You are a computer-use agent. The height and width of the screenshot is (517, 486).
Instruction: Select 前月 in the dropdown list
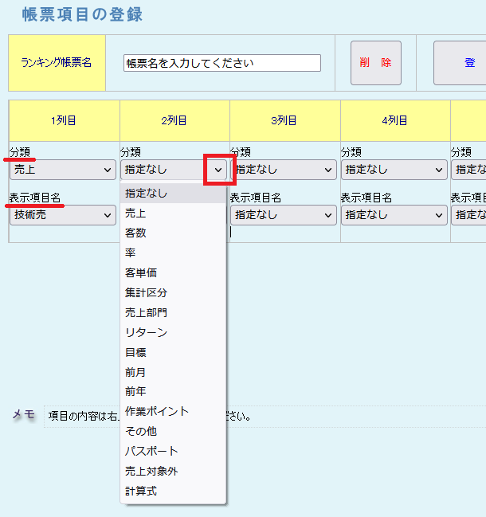[136, 372]
